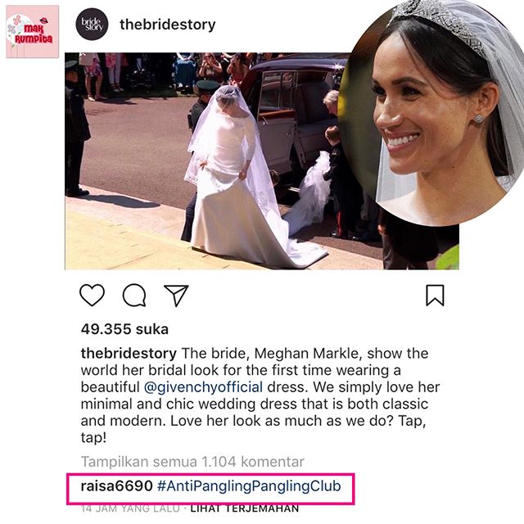
Task: Save post with the bookmark icon
Action: 435,295
